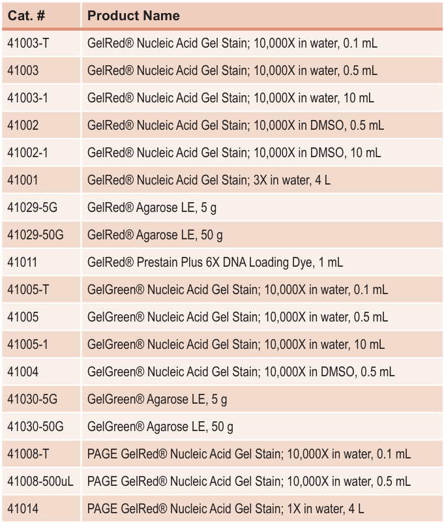444x523 pixels.
Task: Select catalog number 41008-500uL
Action: (40, 481)
